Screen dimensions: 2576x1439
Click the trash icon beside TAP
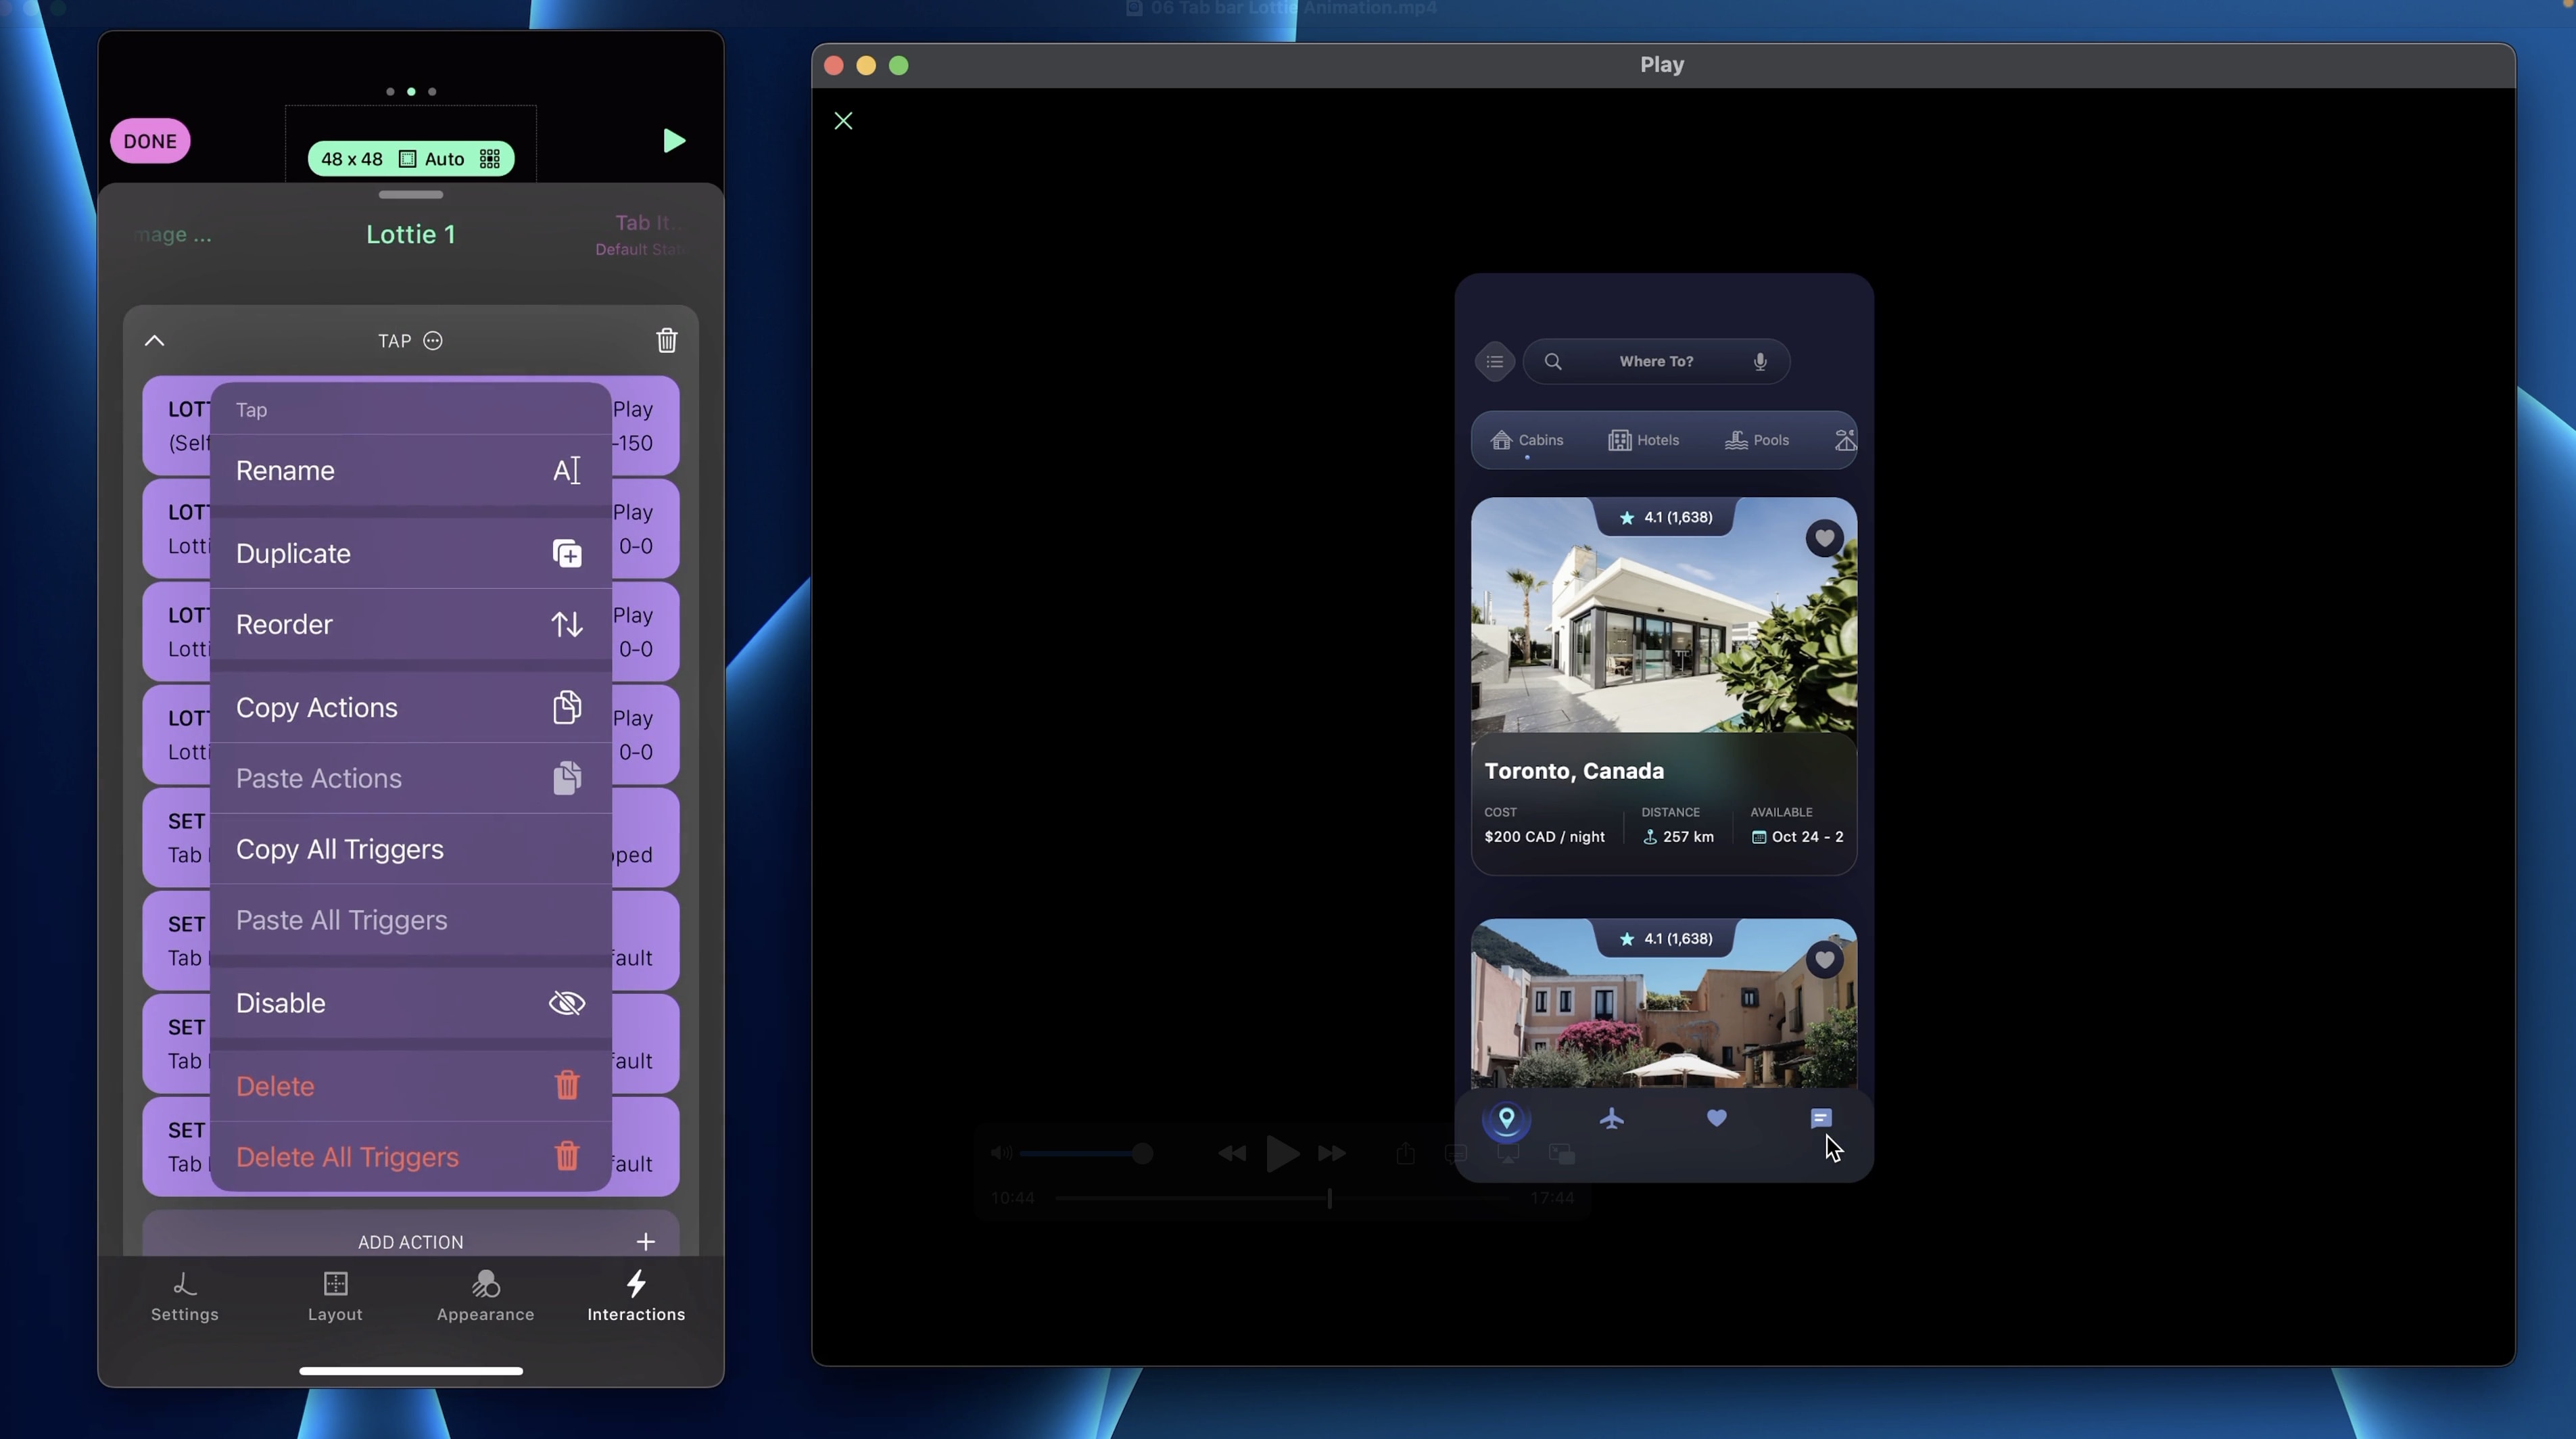(x=666, y=341)
